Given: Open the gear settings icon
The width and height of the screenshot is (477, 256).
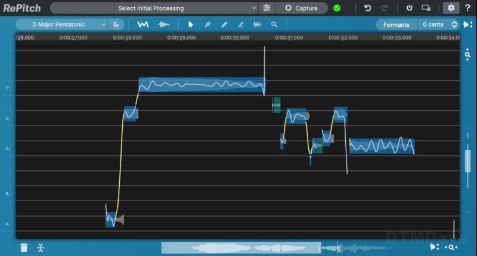Looking at the screenshot, I should [450, 8].
